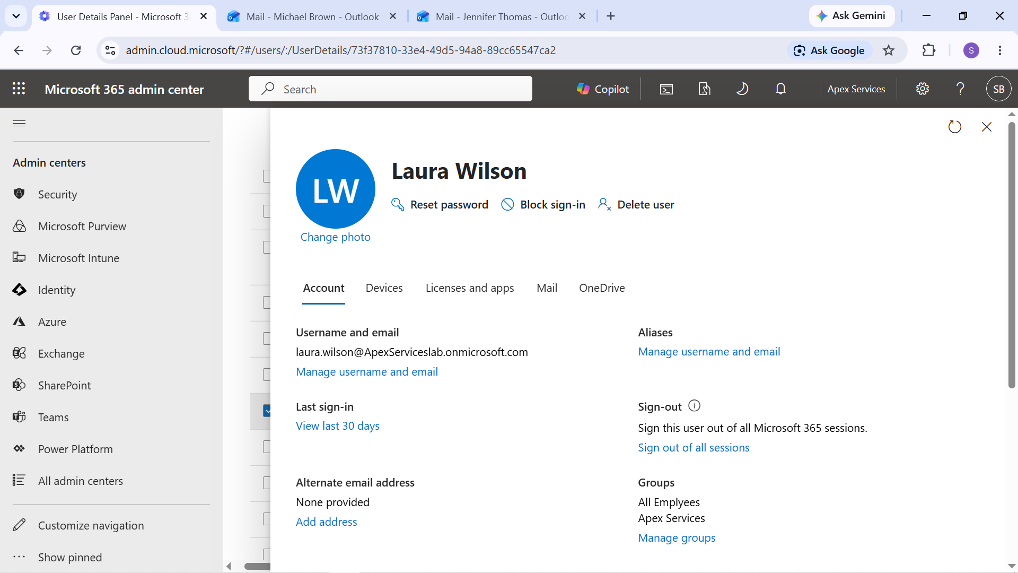Click Manage groups link
Image resolution: width=1018 pixels, height=573 pixels.
(677, 538)
